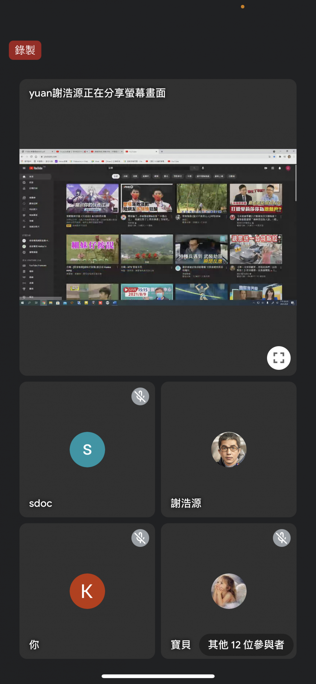The width and height of the screenshot is (316, 684).
Task: Tap the yuan謝浩源正在分享螢幕畫面 title
Action: 97,93
